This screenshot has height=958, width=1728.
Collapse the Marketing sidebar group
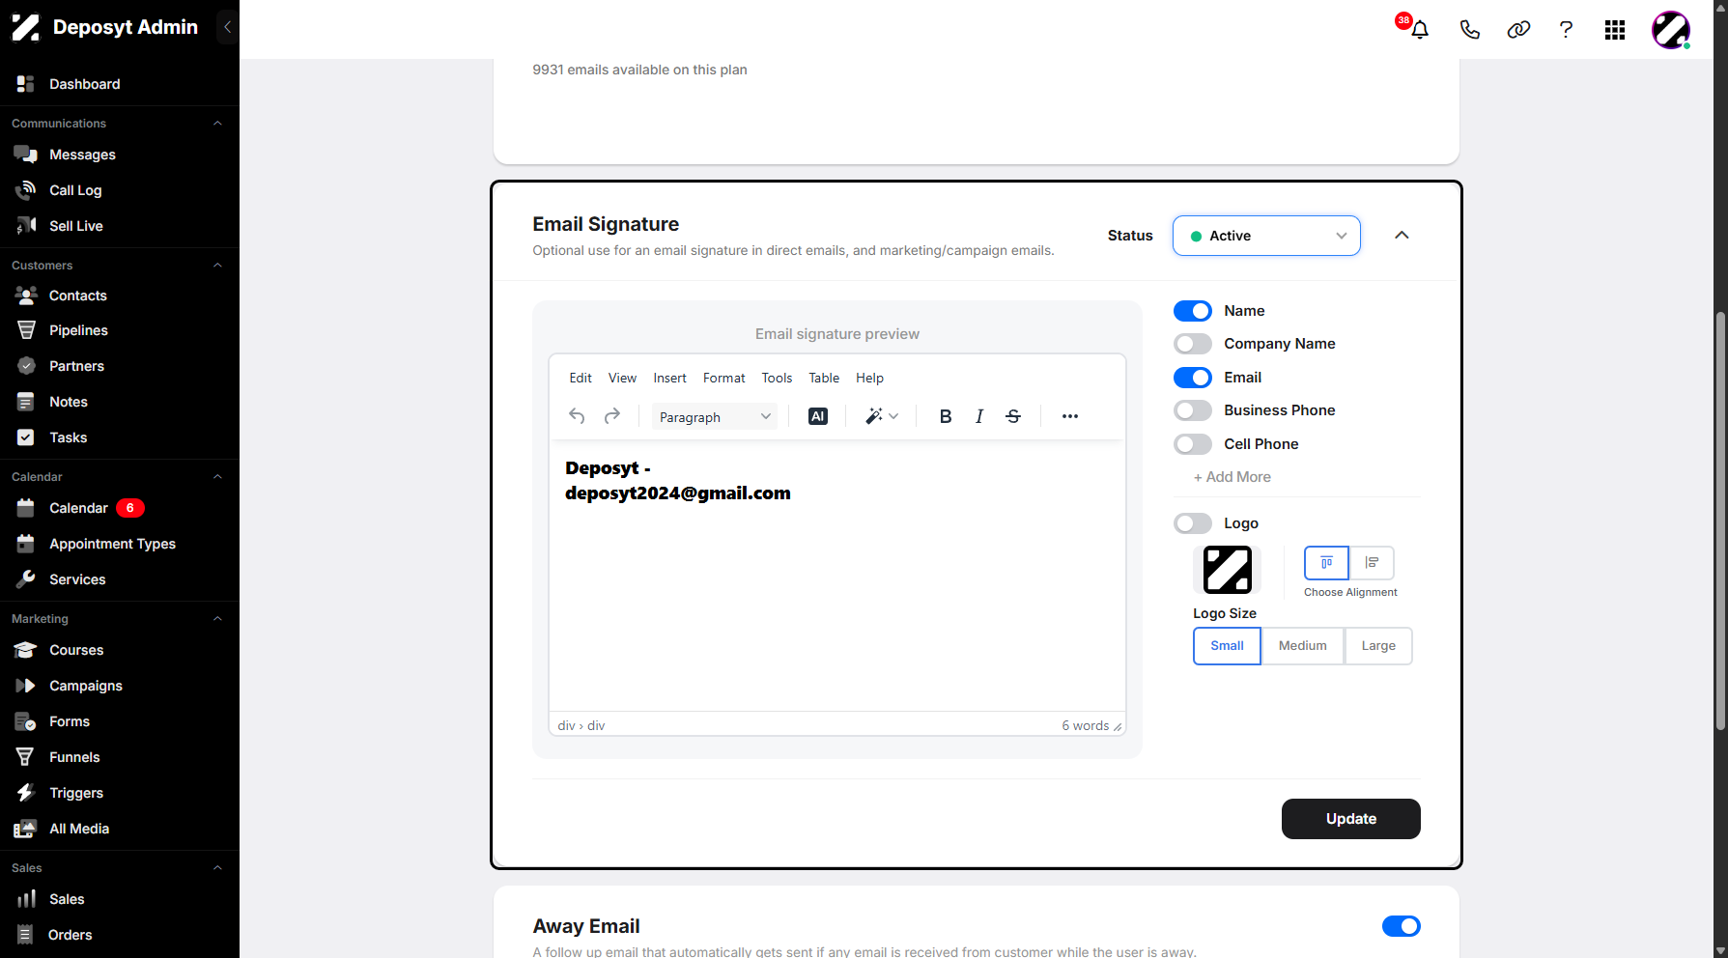(x=217, y=619)
